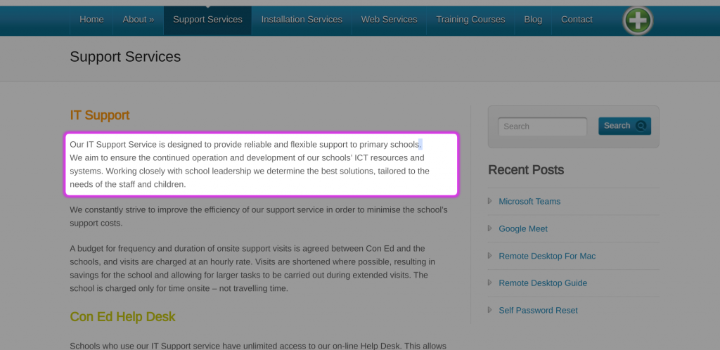720x350 pixels.
Task: Click the arrow bullet beside Self Password Reset
Action: (x=490, y=310)
